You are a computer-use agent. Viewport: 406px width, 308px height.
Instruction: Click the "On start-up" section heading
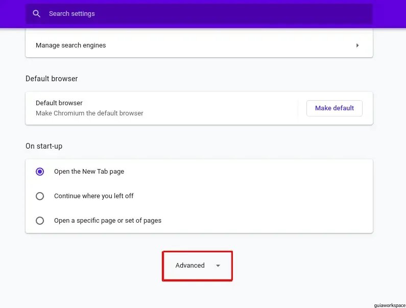(44, 146)
